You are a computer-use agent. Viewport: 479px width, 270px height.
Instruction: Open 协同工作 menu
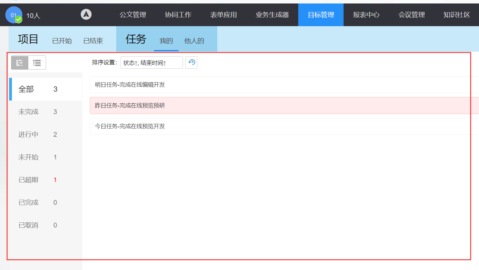pos(178,15)
